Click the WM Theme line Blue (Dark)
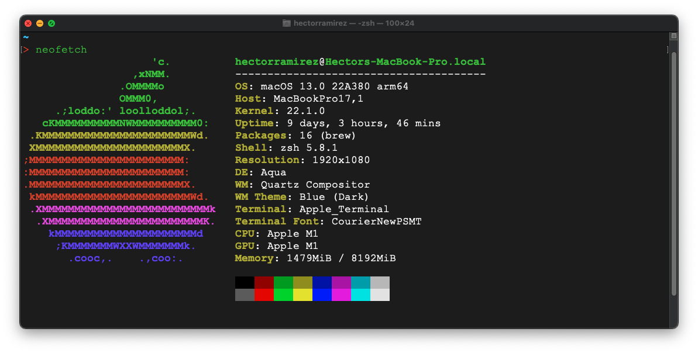This screenshot has height=353, width=698. pos(302,197)
